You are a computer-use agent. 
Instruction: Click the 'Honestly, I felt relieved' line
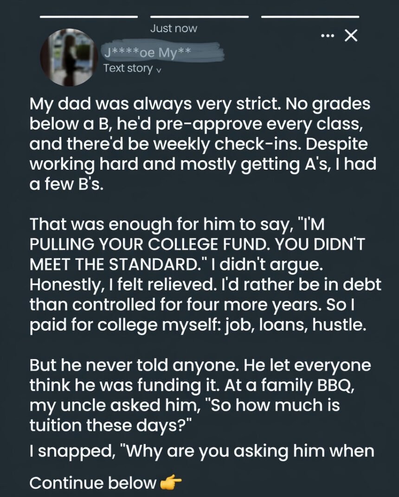(205, 284)
